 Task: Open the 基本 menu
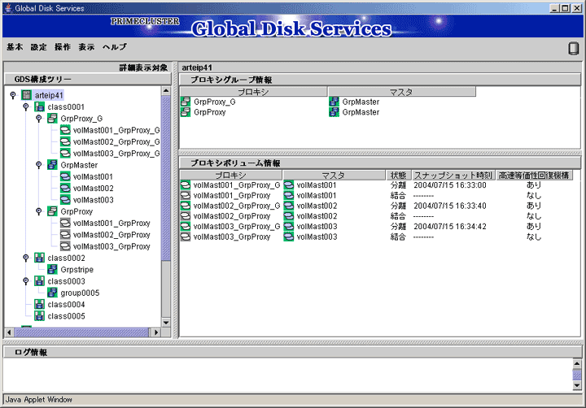point(15,47)
